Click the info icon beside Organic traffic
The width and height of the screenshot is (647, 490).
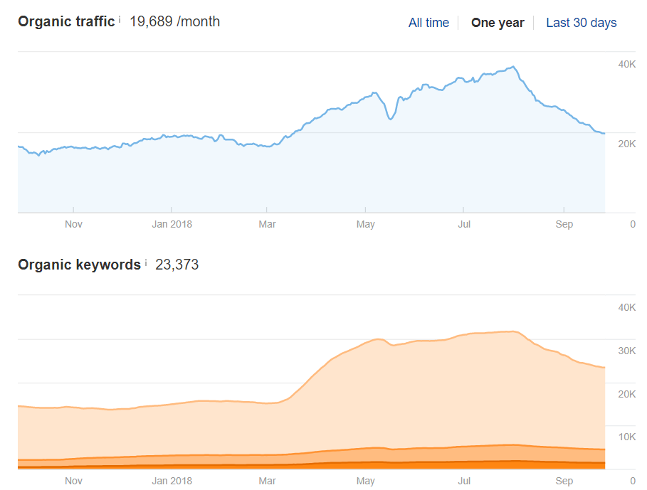point(120,19)
